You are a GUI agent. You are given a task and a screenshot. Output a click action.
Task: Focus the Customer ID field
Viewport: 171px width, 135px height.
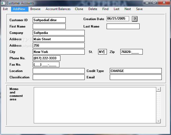click(49, 20)
